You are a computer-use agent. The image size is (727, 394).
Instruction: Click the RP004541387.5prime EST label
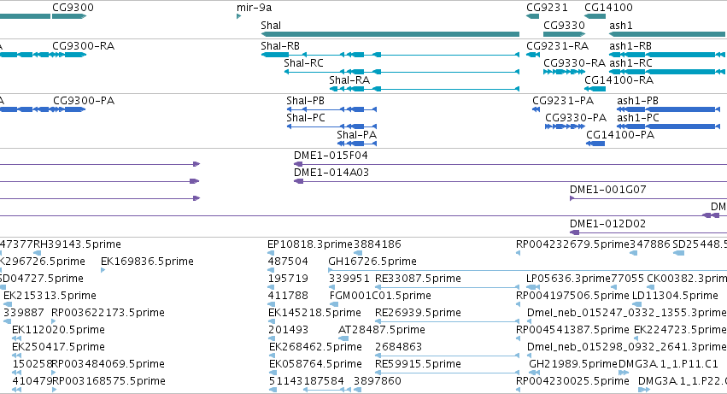pyautogui.click(x=572, y=330)
